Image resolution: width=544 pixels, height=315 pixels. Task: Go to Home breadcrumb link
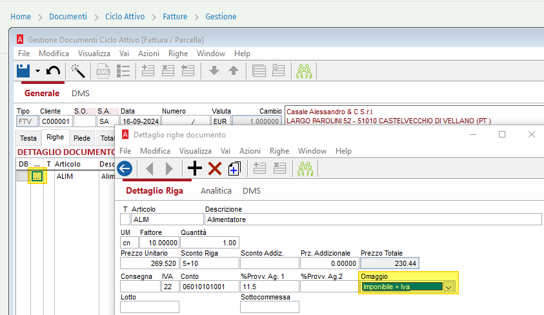[x=21, y=16]
